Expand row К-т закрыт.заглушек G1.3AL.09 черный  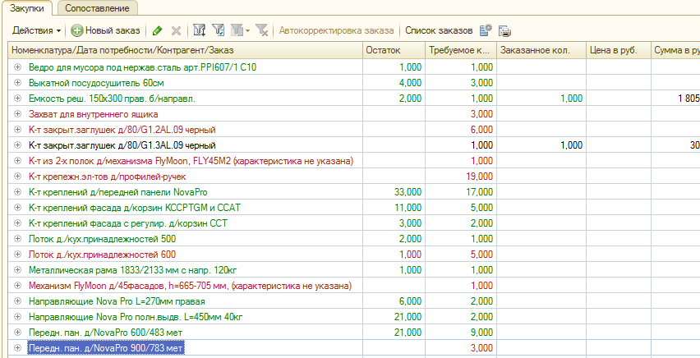[17, 145]
